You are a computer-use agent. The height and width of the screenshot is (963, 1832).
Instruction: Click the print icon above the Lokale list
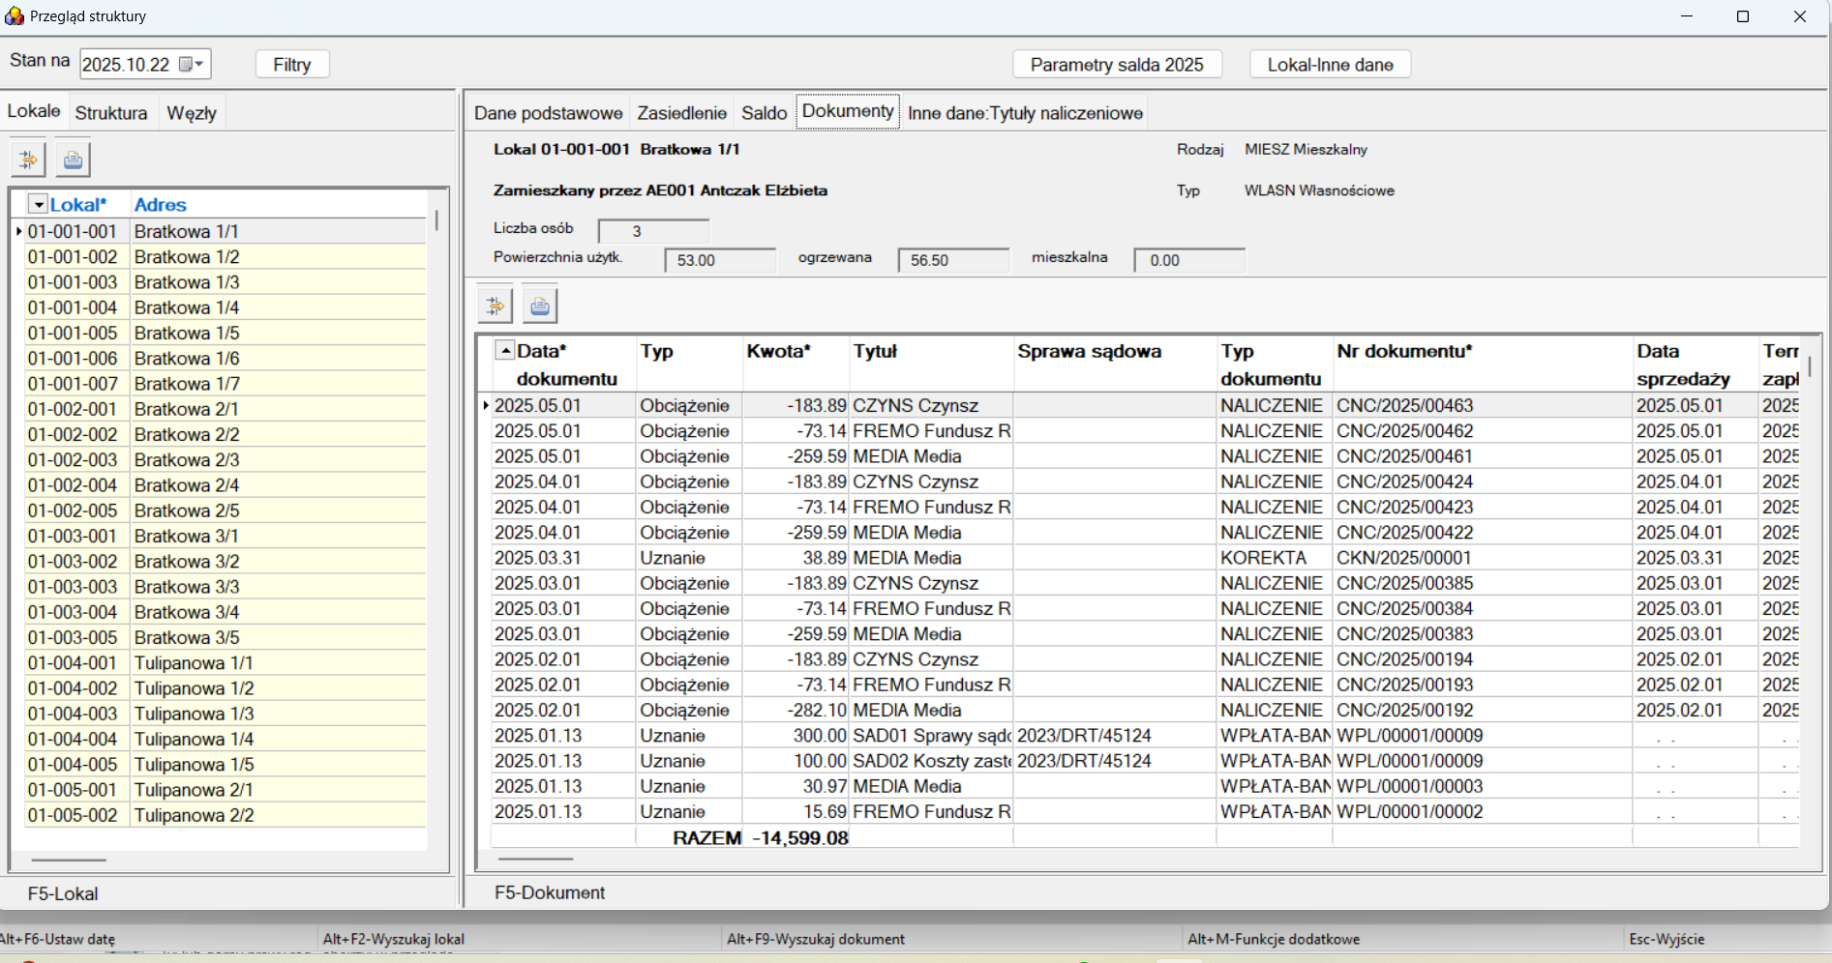click(73, 160)
